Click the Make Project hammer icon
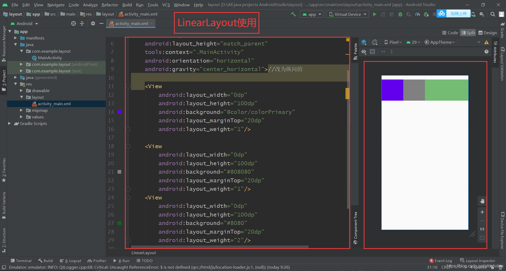The height and width of the screenshot is (271, 506). tap(293, 14)
